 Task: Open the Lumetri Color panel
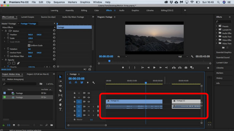tap(222, 63)
